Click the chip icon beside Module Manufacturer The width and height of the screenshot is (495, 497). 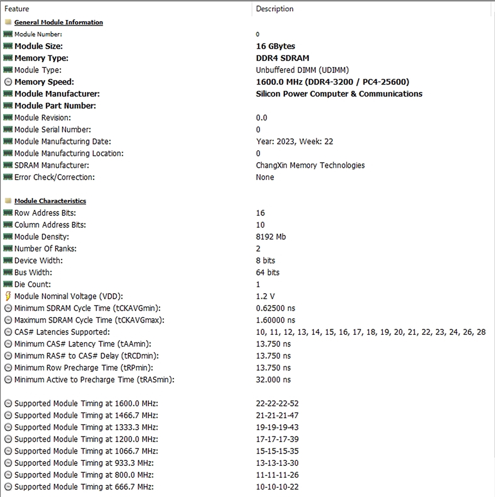point(8,94)
